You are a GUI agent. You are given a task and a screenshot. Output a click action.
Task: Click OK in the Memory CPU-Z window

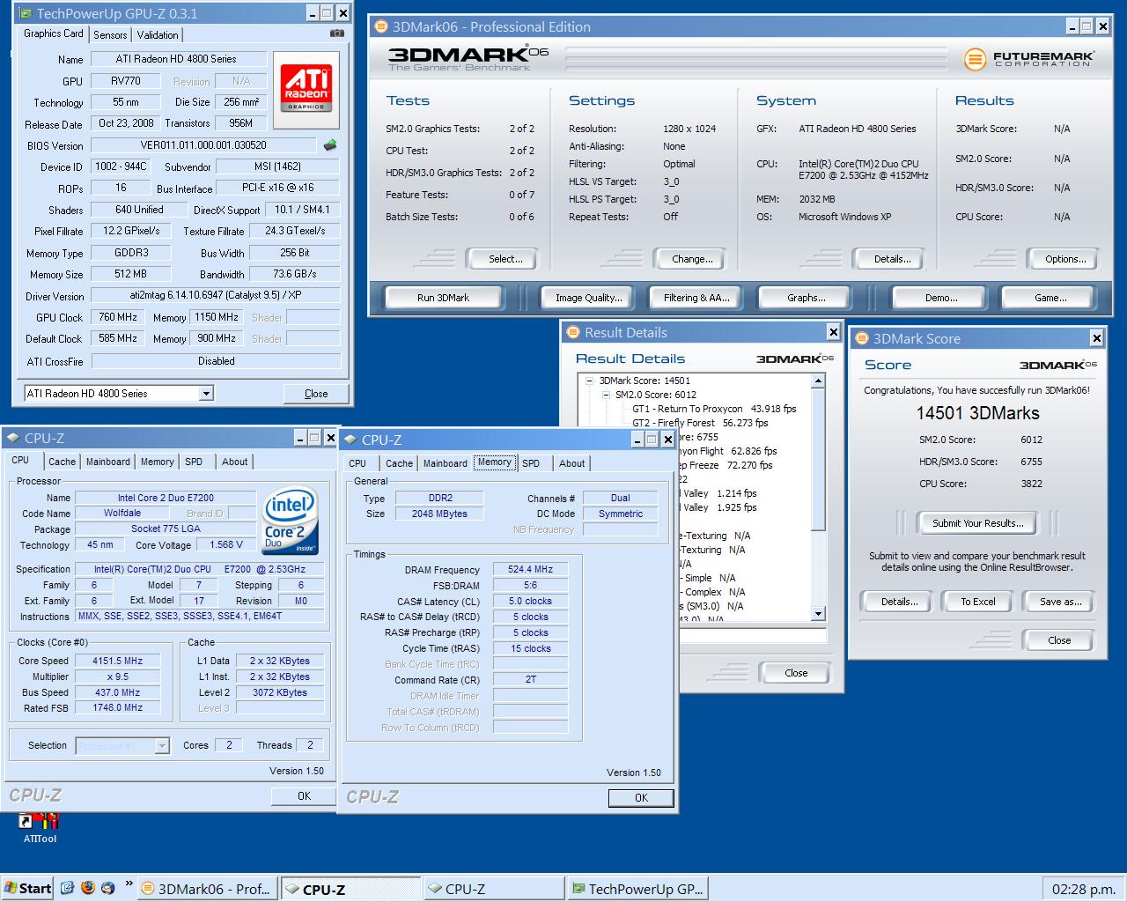coord(641,798)
